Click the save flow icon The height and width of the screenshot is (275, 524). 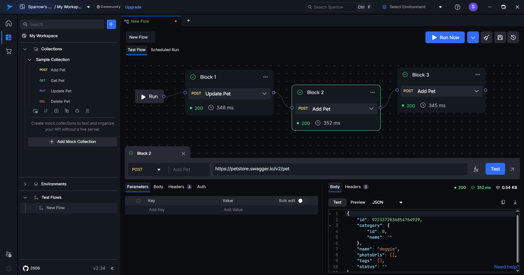pyautogui.click(x=500, y=37)
